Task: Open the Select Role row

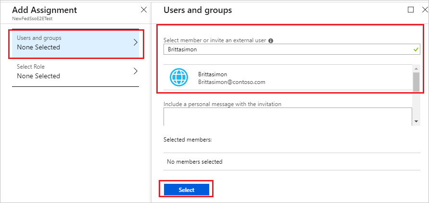Action: (x=72, y=72)
